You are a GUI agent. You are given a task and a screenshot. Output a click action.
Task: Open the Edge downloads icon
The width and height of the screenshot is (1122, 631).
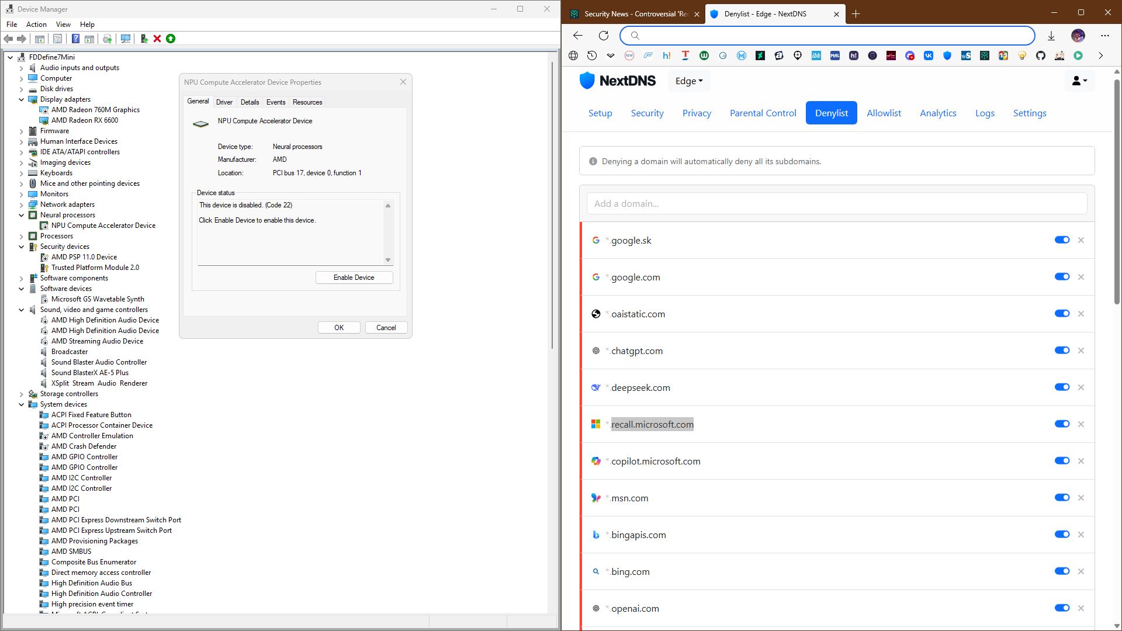(x=1051, y=36)
